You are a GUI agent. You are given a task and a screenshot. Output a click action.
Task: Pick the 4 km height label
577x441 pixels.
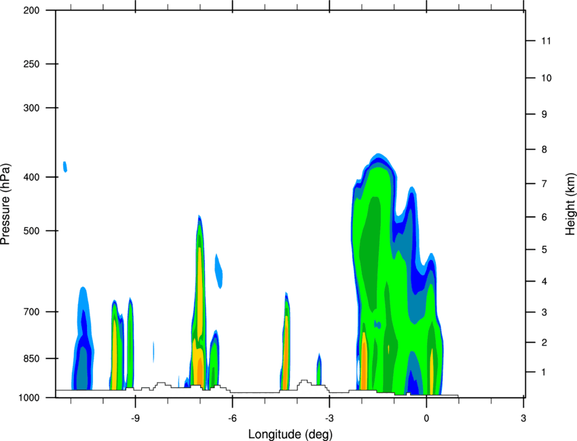pyautogui.click(x=544, y=282)
